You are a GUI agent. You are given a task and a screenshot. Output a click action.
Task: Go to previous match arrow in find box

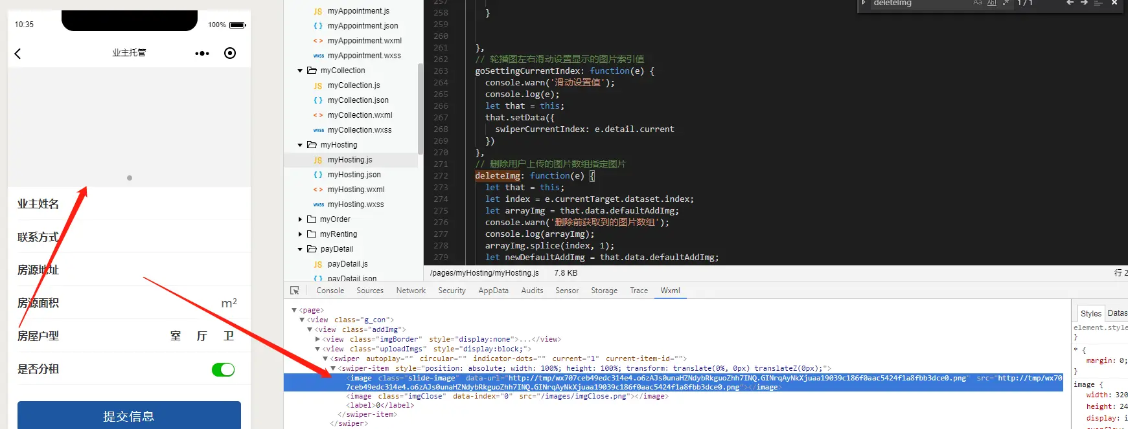pyautogui.click(x=1070, y=3)
